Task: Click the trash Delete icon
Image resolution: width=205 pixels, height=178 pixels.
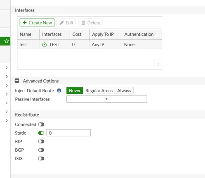Action: click(83, 23)
